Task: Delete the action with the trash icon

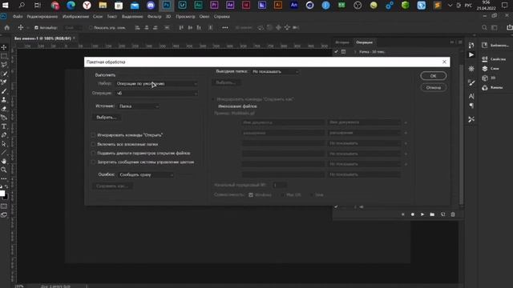Action: point(453,214)
